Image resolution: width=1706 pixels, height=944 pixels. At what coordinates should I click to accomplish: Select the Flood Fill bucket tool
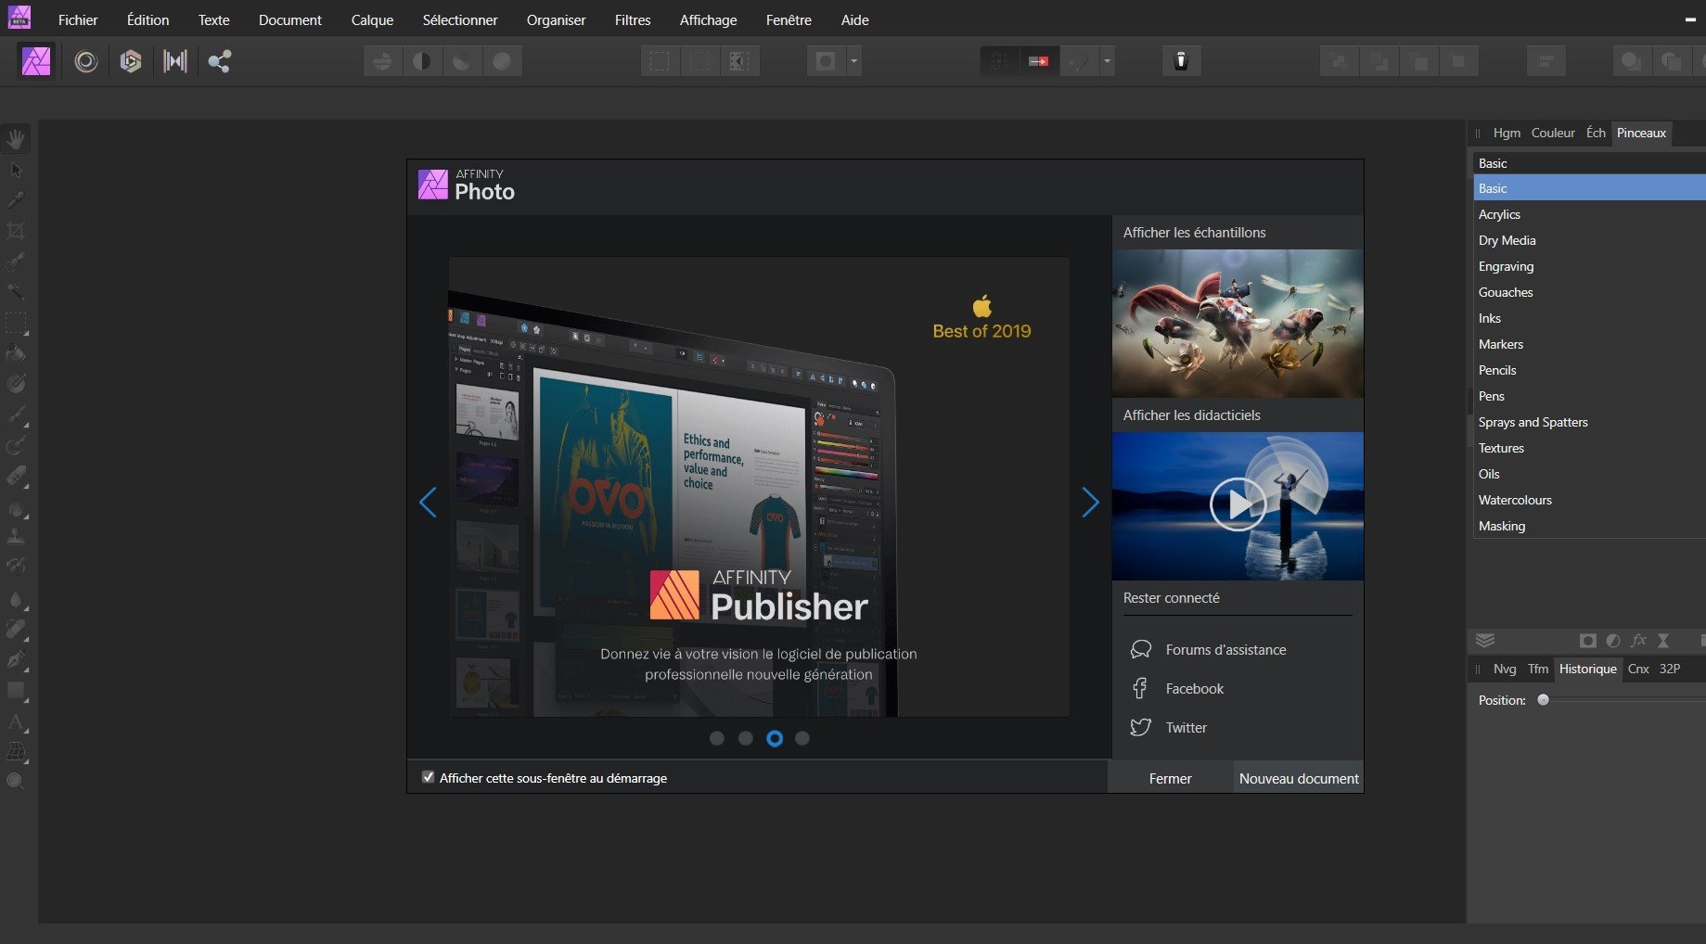[x=16, y=353]
